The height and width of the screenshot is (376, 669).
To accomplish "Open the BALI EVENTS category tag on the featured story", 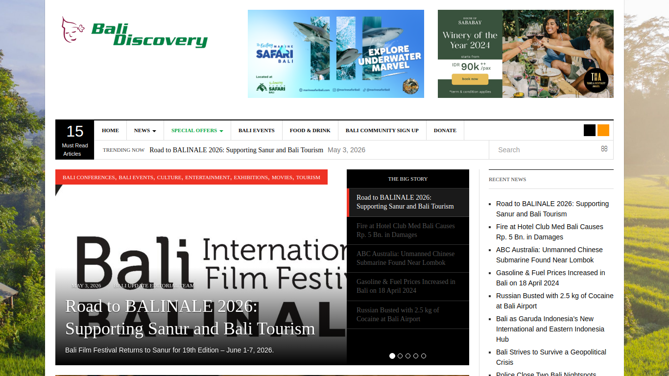I will tap(136, 177).
